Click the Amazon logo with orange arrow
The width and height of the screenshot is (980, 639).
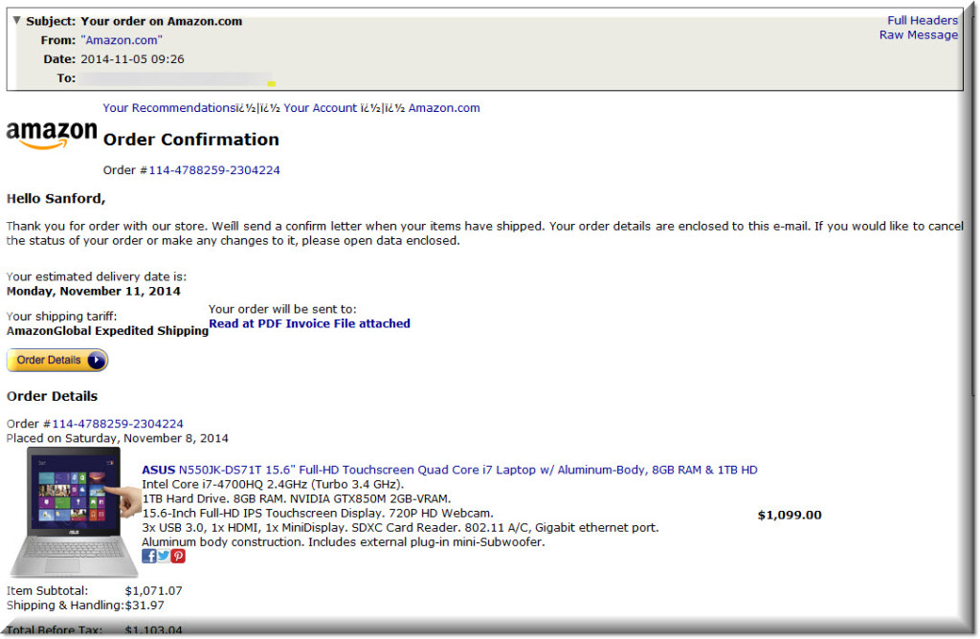pyautogui.click(x=52, y=135)
